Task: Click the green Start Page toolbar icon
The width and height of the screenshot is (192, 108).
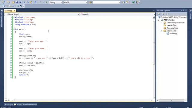Action: point(133,2)
